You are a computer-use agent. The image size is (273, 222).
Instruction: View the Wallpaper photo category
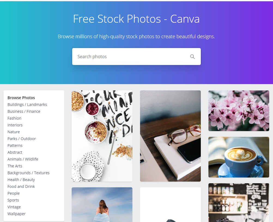tap(16, 214)
